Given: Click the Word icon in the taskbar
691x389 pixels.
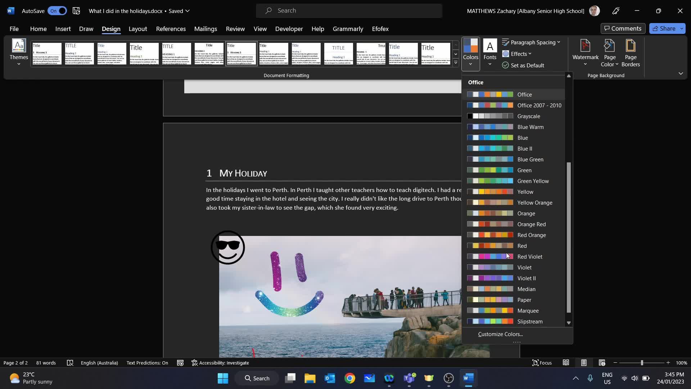Looking at the screenshot, I should click(x=468, y=378).
